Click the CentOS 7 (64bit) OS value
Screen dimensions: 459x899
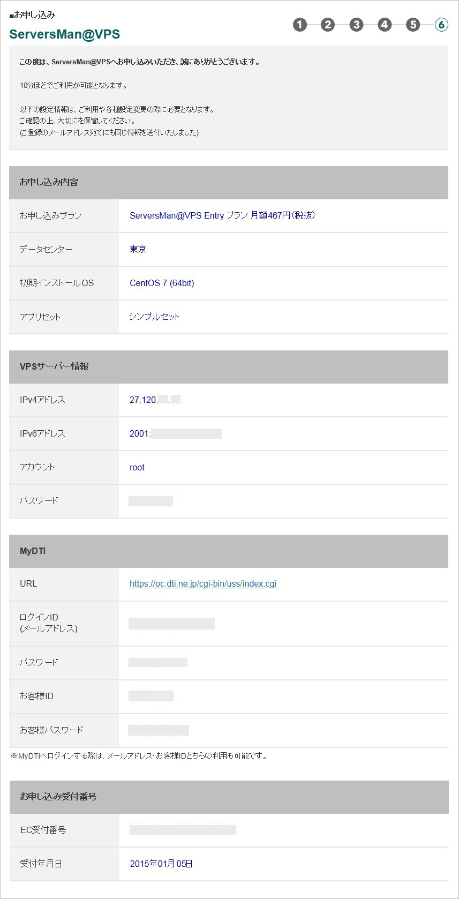(162, 283)
